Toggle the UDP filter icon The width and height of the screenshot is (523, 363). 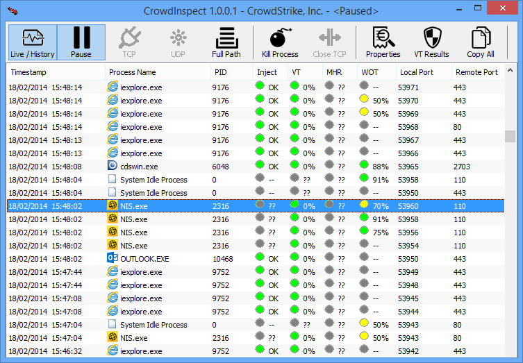coord(178,42)
